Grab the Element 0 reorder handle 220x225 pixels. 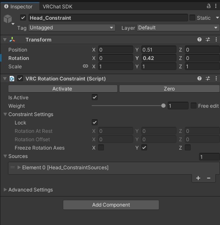(x=13, y=167)
